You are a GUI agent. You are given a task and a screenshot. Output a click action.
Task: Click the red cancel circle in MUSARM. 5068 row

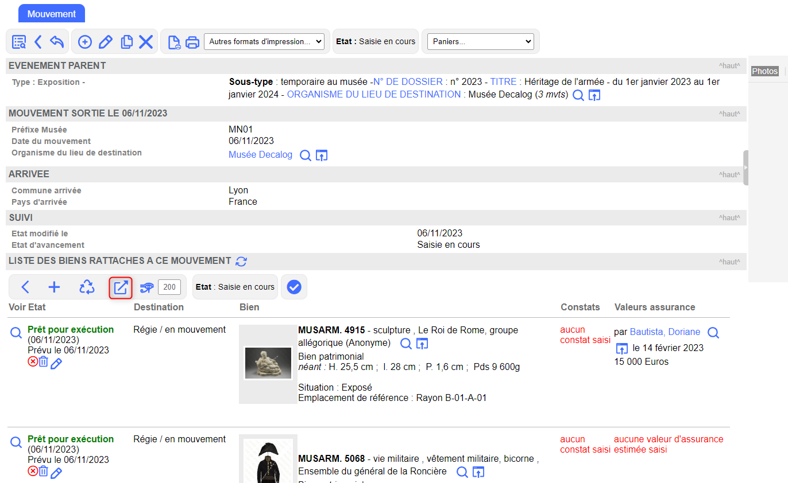tap(33, 471)
